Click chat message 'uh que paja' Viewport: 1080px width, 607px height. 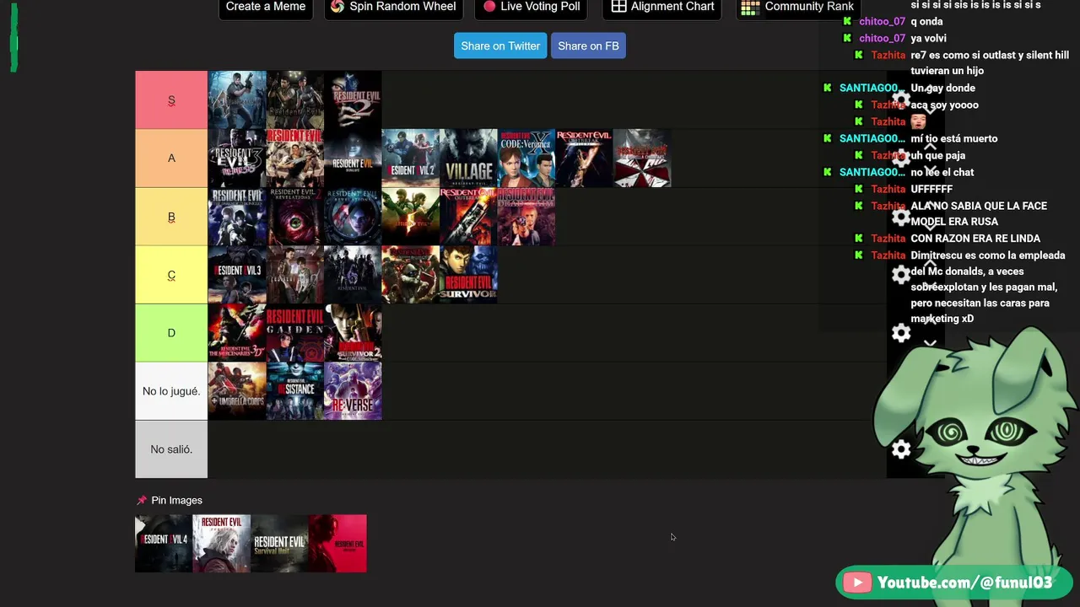pos(937,155)
